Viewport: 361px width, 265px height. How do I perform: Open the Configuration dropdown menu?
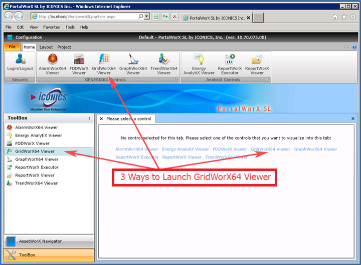click(x=29, y=37)
